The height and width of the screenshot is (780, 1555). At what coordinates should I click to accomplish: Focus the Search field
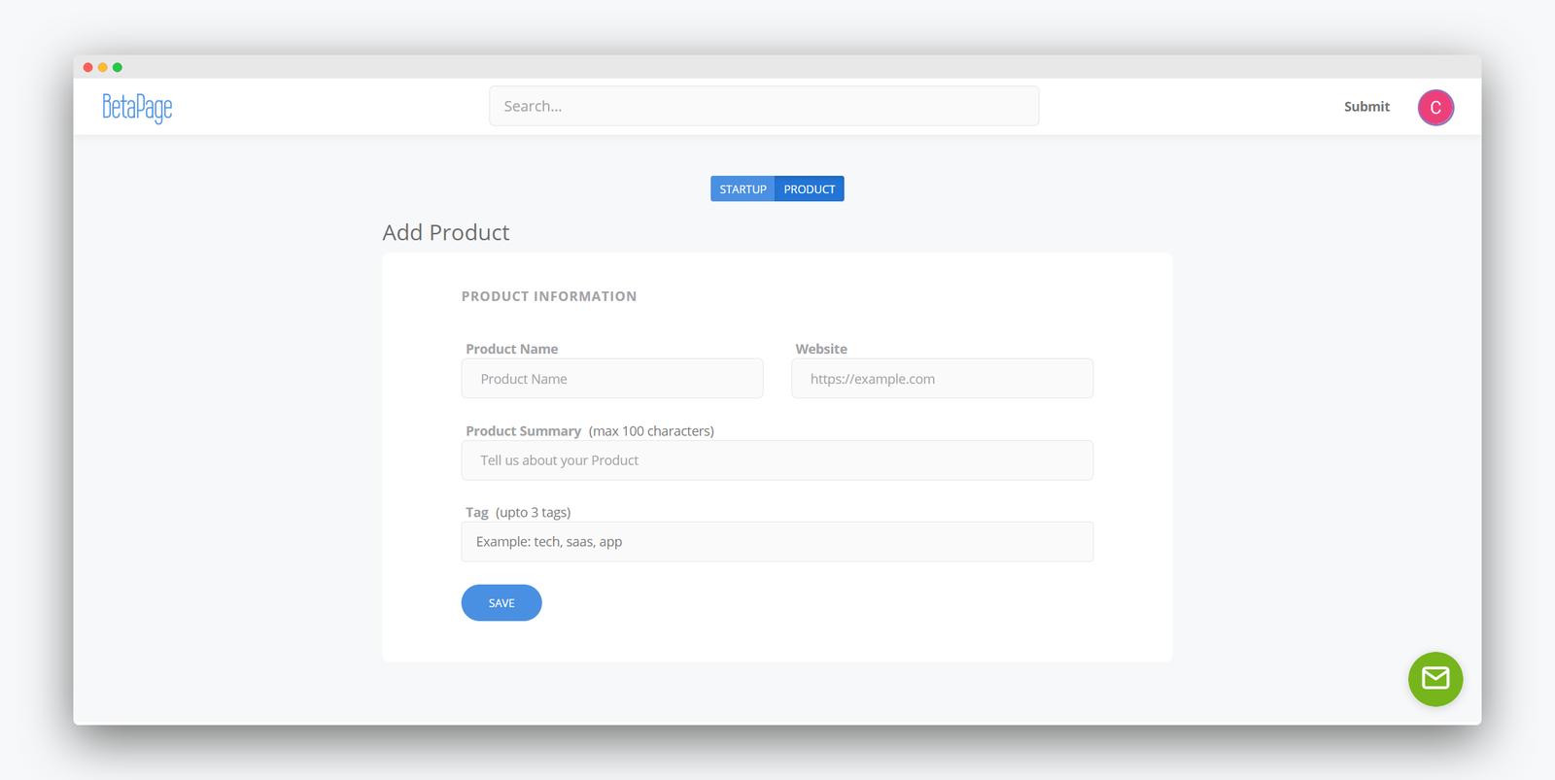764,106
